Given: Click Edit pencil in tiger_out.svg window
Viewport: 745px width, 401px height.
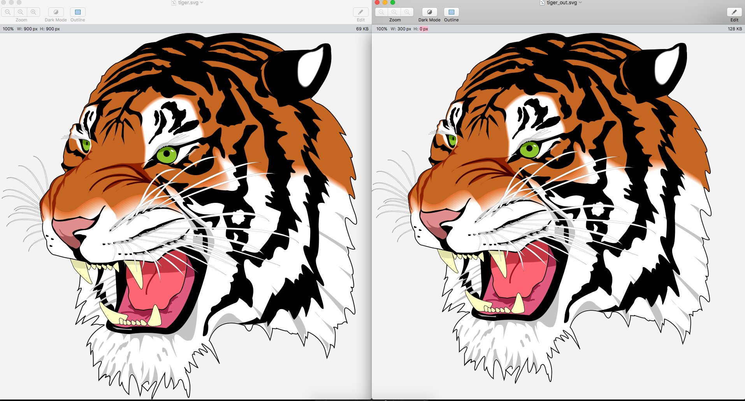Looking at the screenshot, I should coord(734,12).
